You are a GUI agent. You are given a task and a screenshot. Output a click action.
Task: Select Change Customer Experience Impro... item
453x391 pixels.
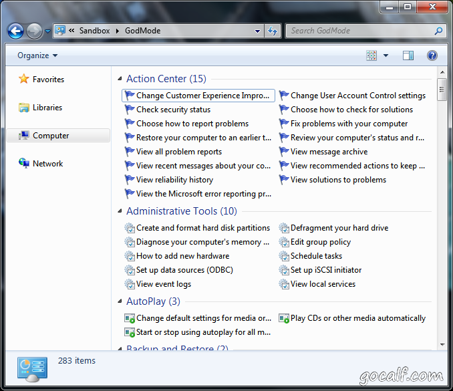(198, 96)
